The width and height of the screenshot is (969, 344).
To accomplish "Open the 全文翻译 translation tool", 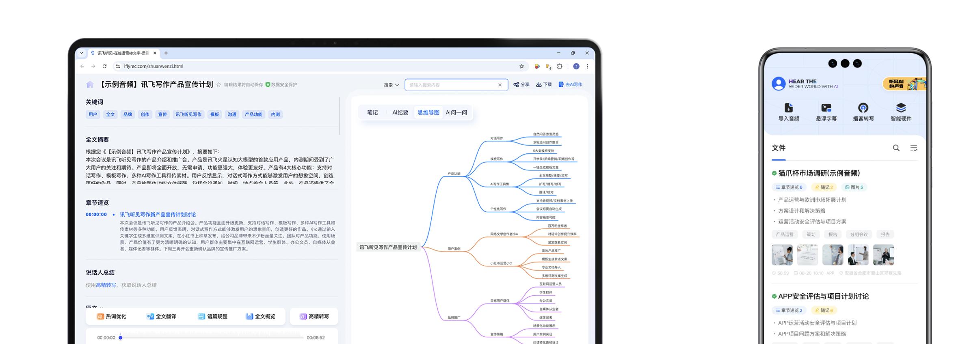I will (x=161, y=316).
